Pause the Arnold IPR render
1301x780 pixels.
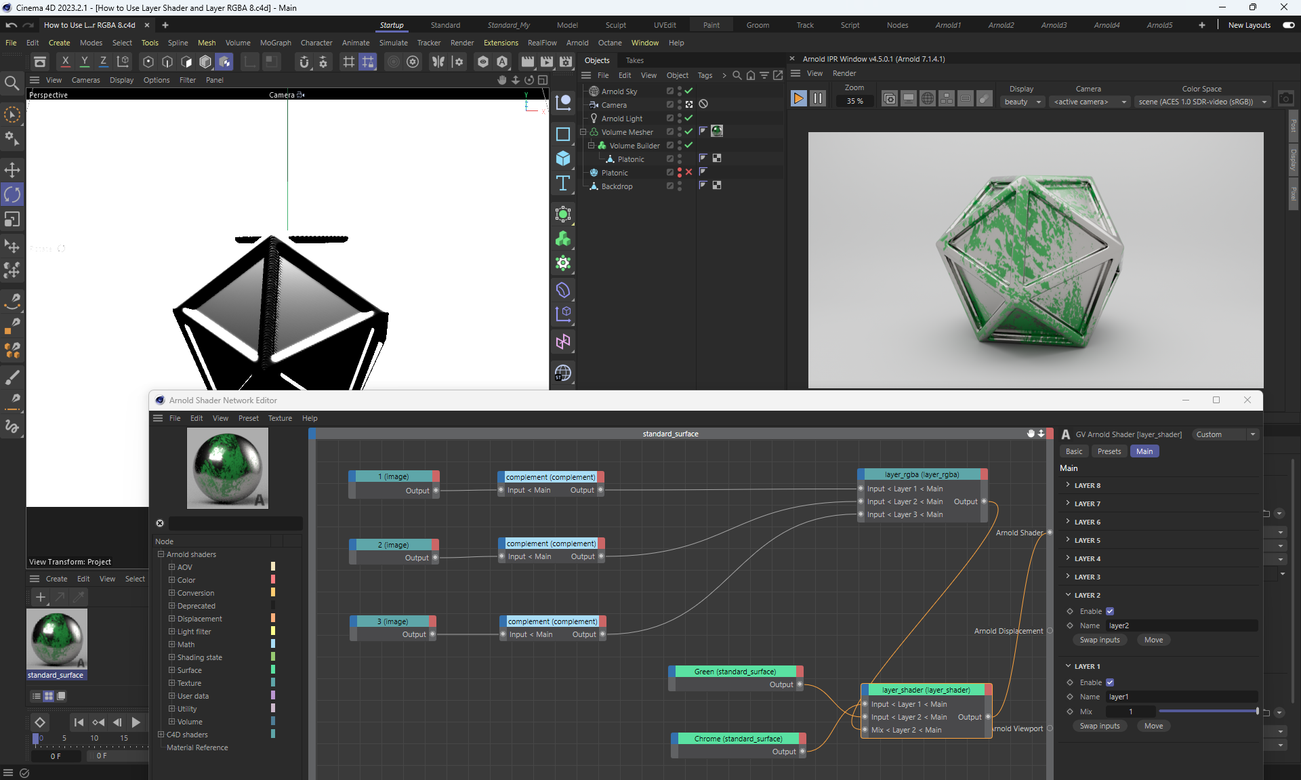tap(818, 99)
